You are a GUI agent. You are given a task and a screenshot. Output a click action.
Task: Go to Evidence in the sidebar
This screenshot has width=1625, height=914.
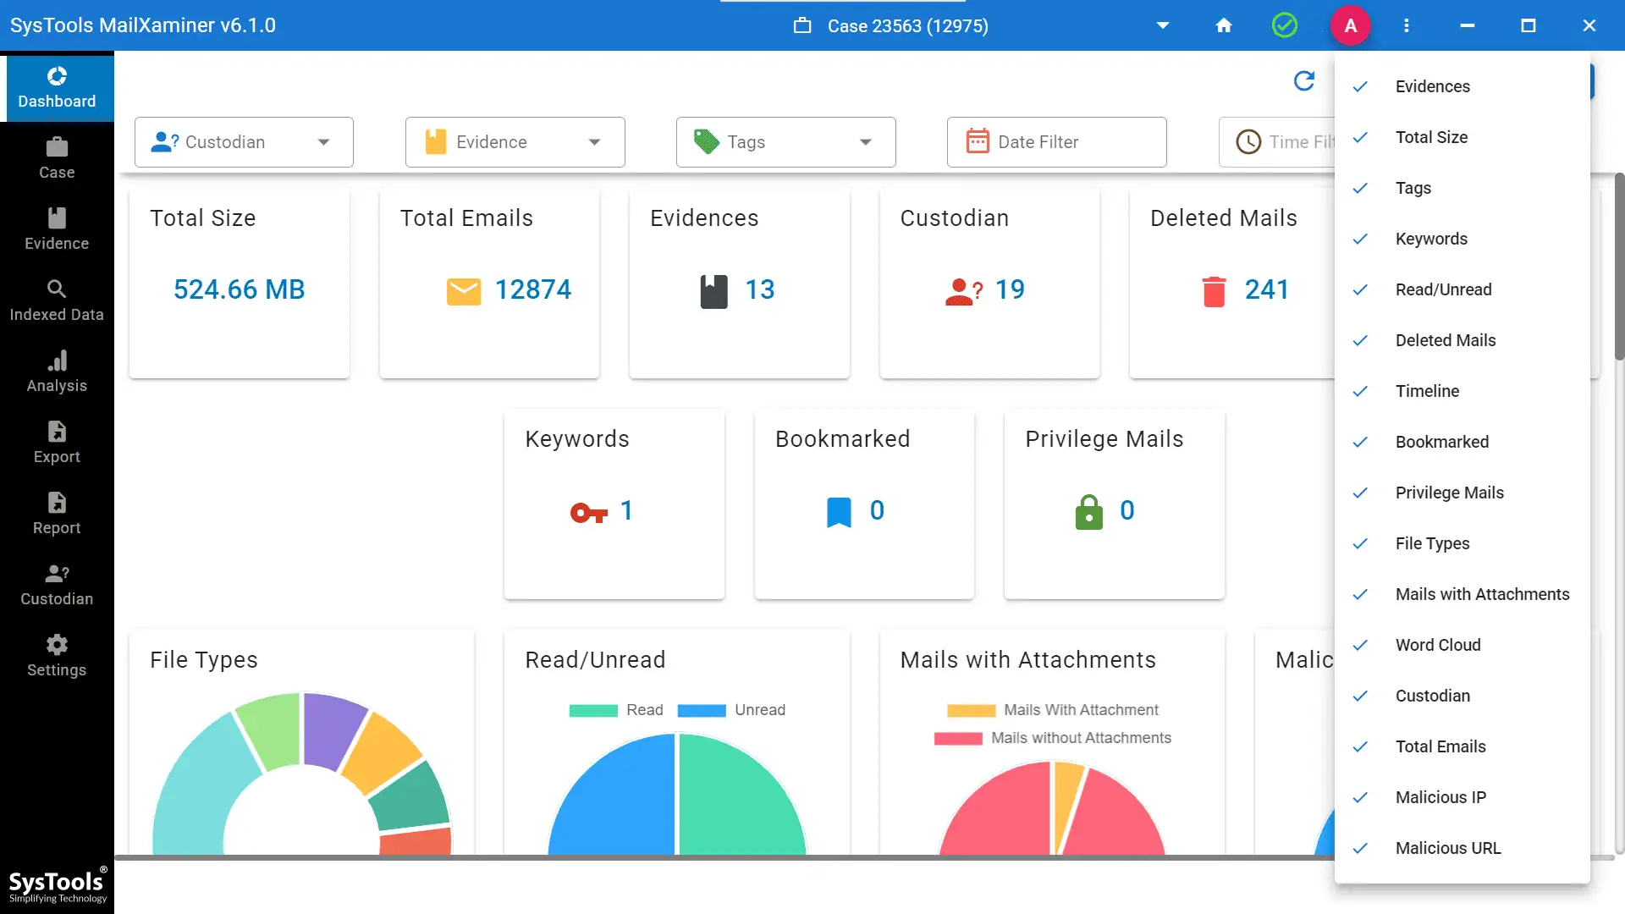click(57, 230)
